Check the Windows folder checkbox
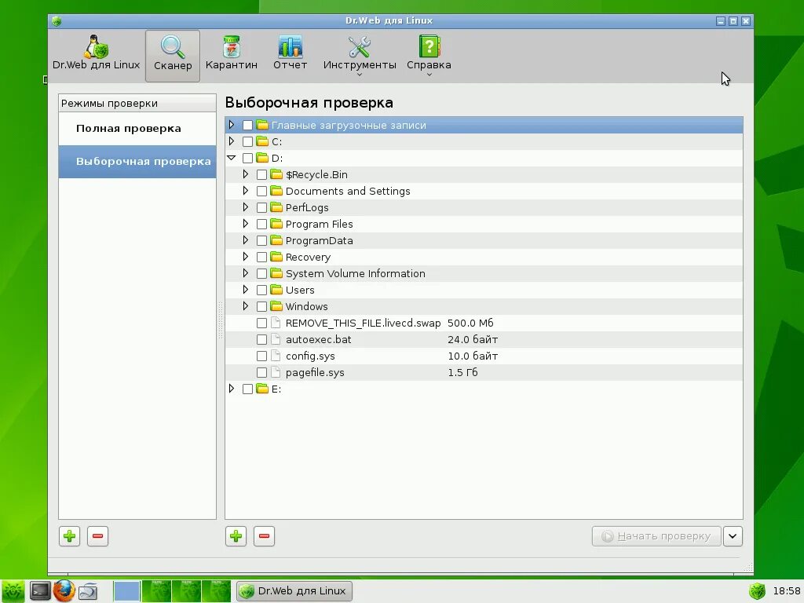804x603 pixels. click(x=261, y=307)
